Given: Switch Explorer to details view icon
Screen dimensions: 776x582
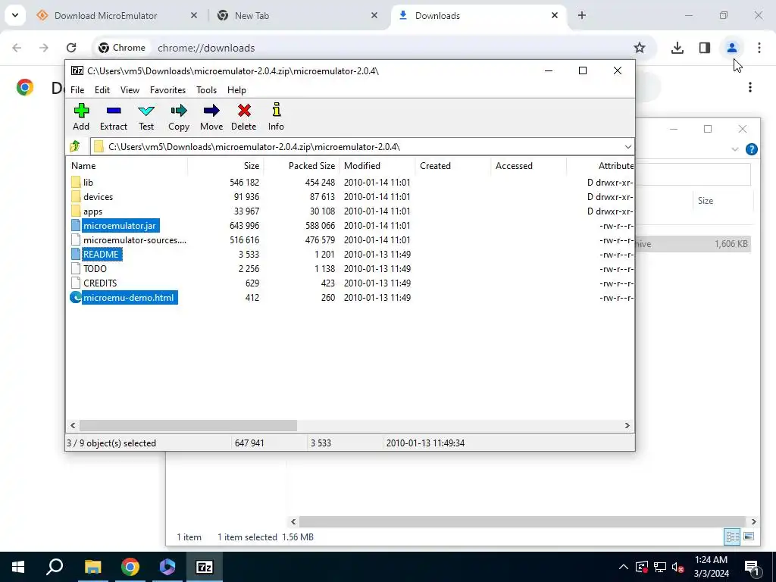Looking at the screenshot, I should [732, 537].
